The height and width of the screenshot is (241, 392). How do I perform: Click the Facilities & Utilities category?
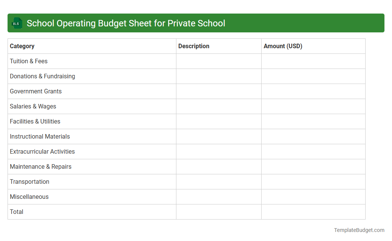[35, 121]
